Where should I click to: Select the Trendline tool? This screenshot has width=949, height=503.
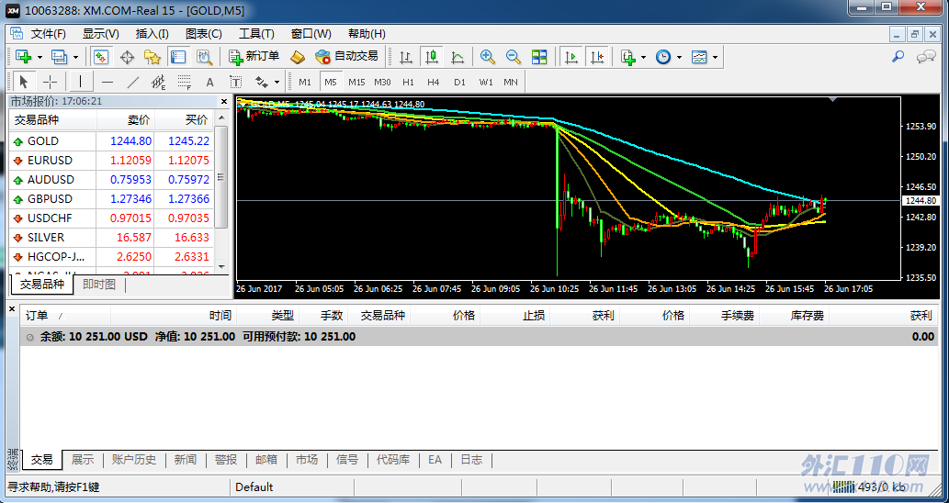(133, 82)
